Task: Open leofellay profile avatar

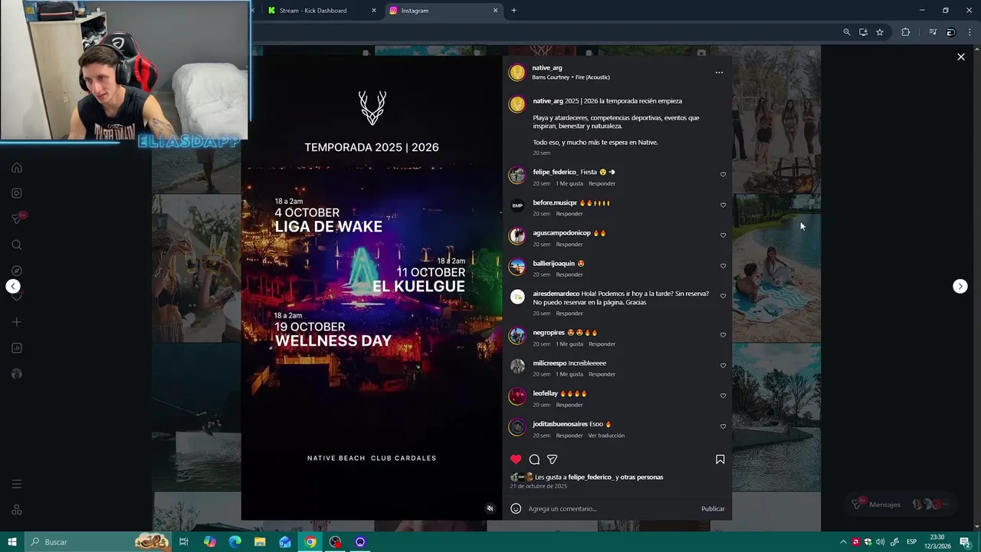Action: pyautogui.click(x=517, y=396)
